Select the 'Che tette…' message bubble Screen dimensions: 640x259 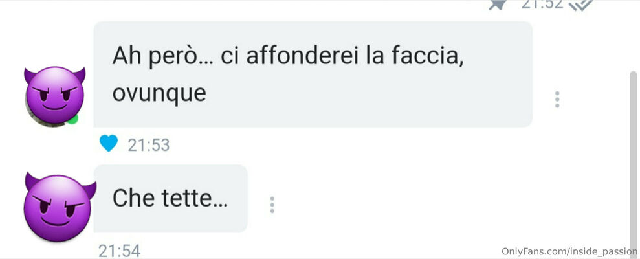click(x=171, y=199)
